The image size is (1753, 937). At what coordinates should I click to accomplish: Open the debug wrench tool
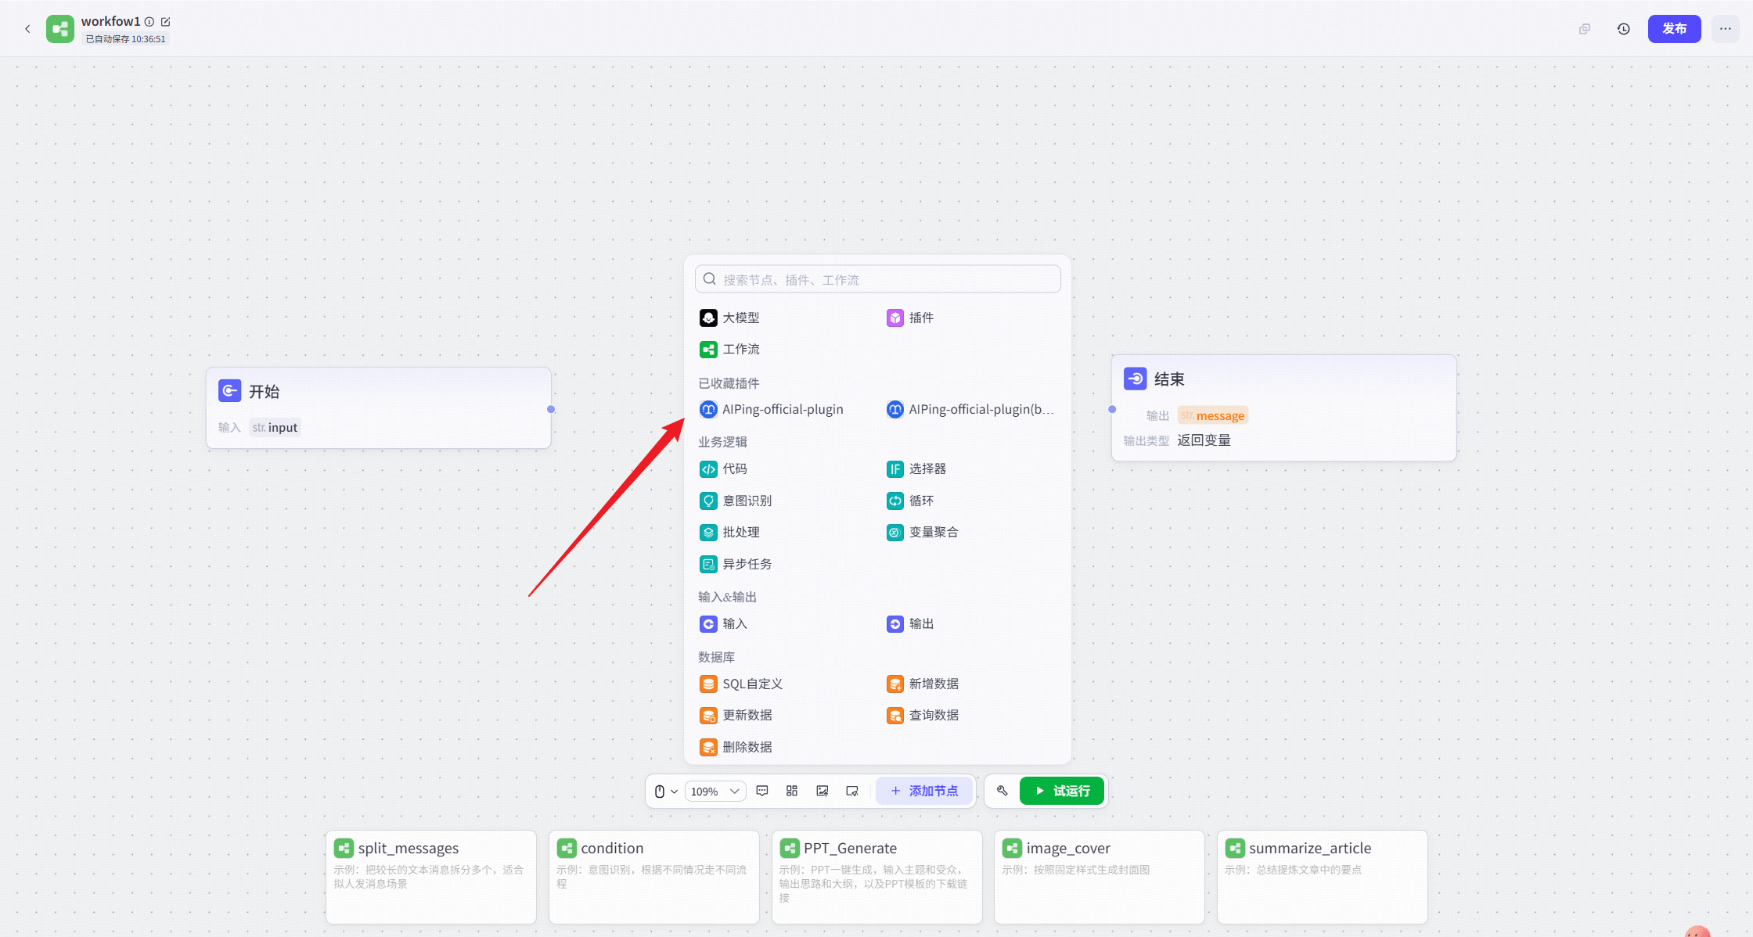click(x=1002, y=791)
